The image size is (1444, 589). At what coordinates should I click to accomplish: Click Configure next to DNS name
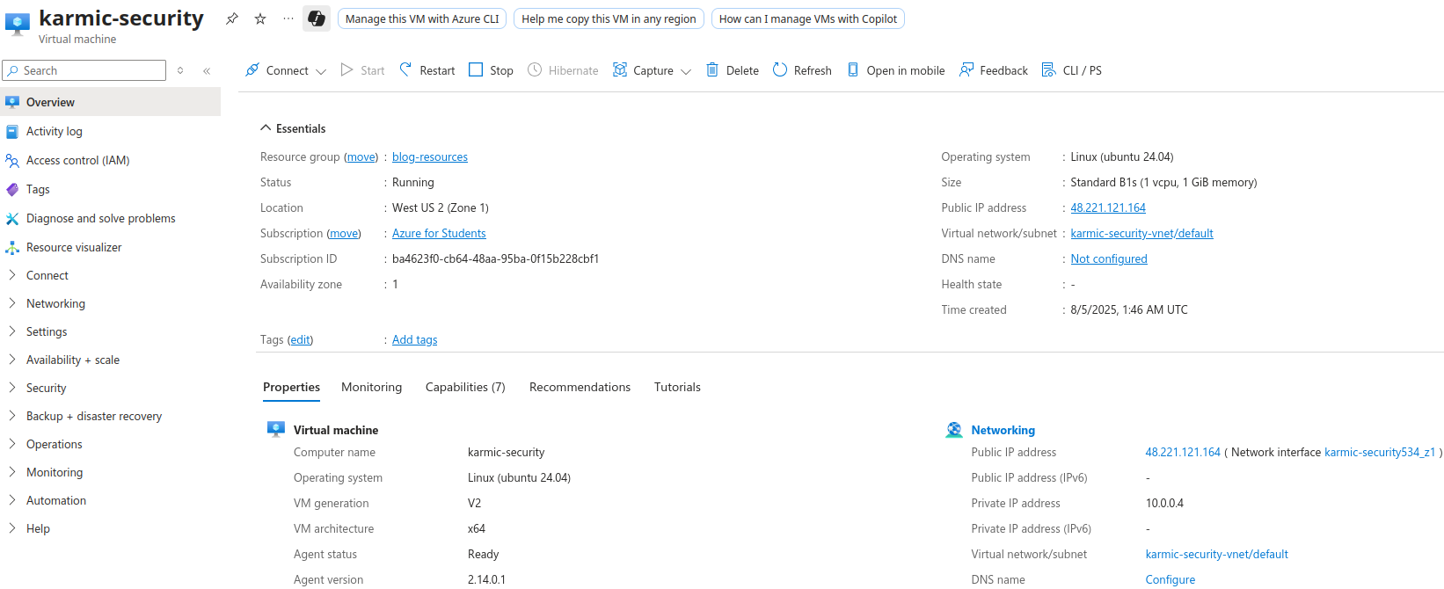pyautogui.click(x=1170, y=580)
